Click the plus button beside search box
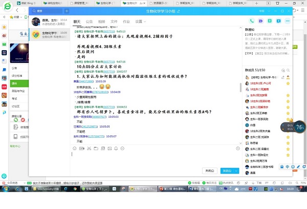This screenshot has width=307, height=209. [x=67, y=10]
